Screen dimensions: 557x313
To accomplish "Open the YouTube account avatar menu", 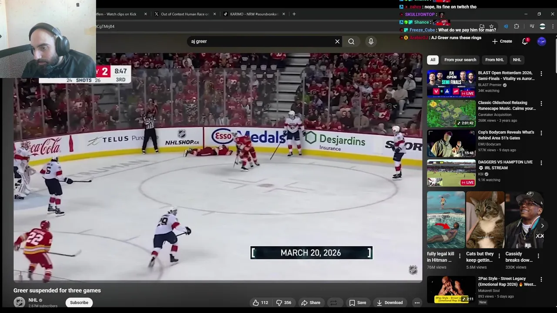I will 542,41.
